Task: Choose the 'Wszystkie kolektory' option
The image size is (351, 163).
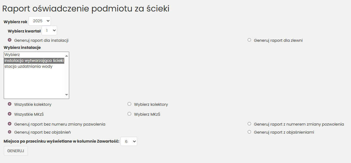Action: [10, 104]
